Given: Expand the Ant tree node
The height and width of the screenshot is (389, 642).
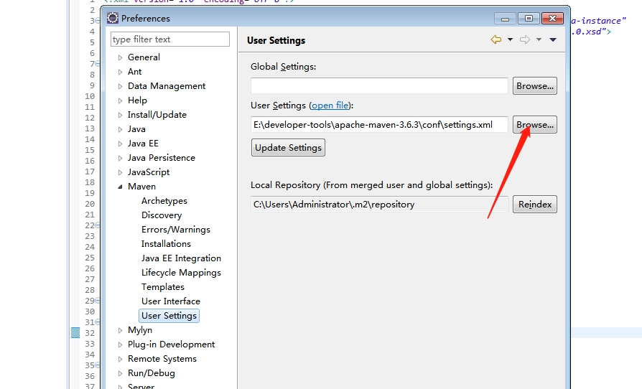Looking at the screenshot, I should (x=120, y=72).
